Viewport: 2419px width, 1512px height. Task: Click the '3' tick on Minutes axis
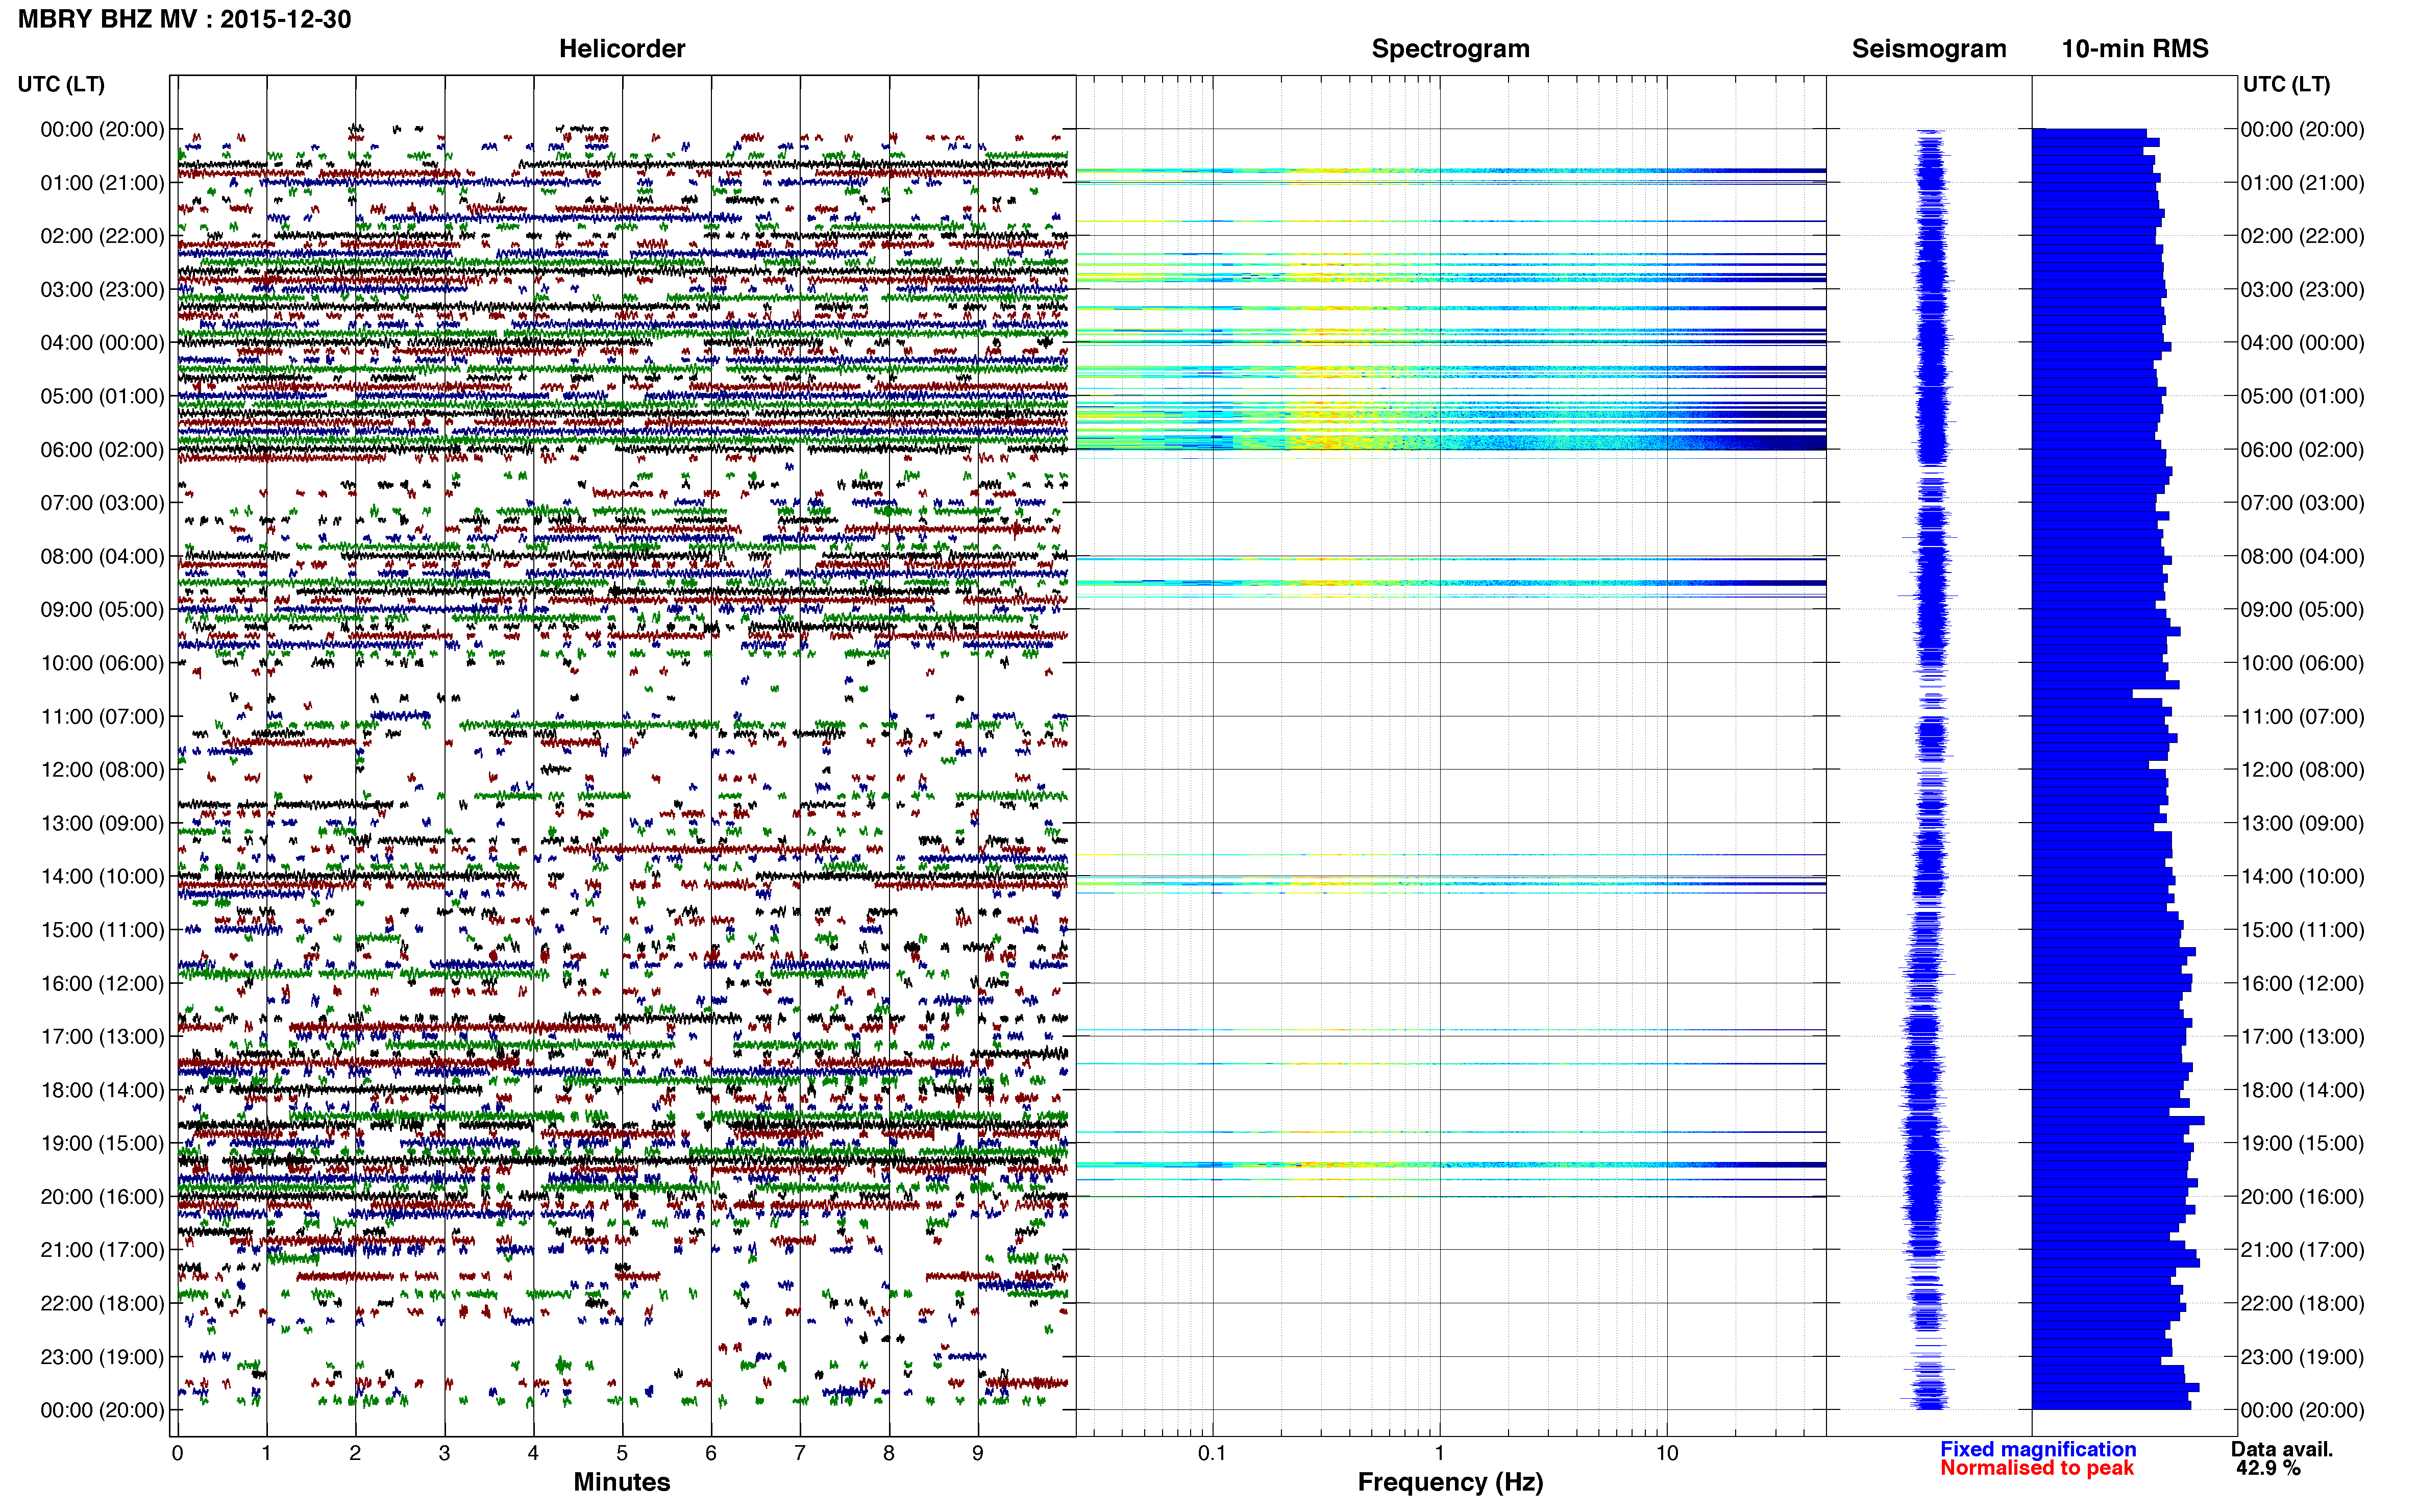pos(444,1453)
